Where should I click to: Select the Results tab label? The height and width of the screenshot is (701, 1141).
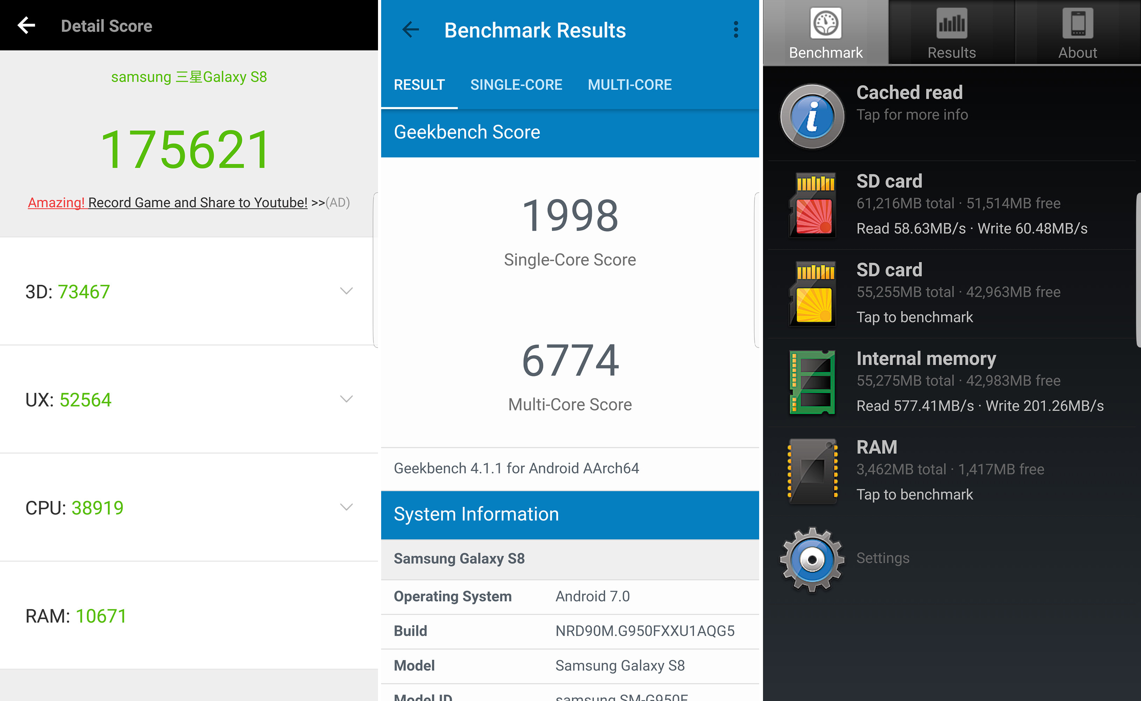pos(952,53)
